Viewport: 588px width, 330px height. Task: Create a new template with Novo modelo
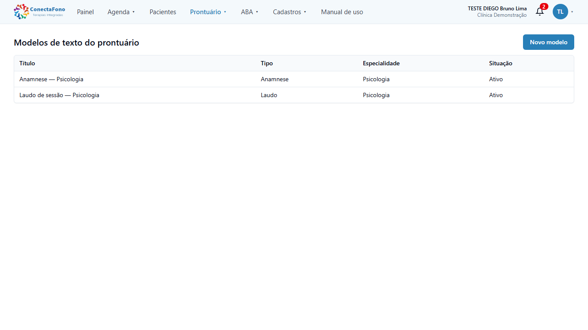[548, 42]
